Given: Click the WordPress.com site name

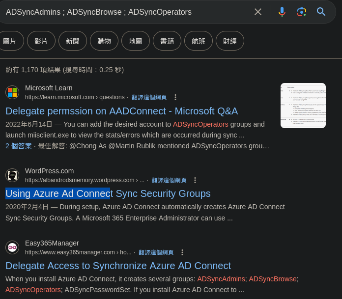Looking at the screenshot, I should tap(49, 171).
